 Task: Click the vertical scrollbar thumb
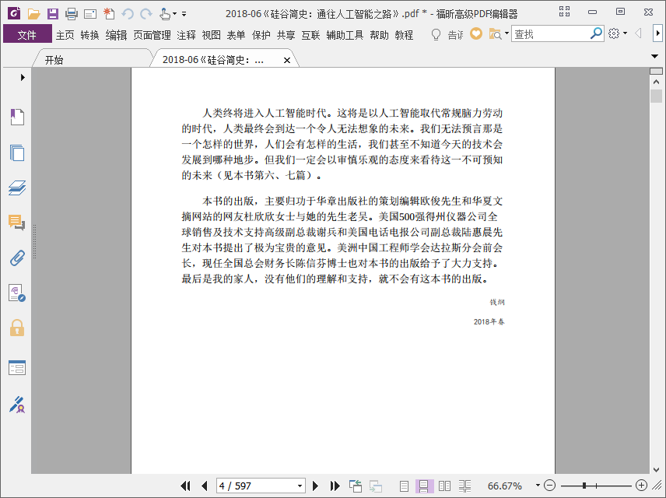pos(656,96)
